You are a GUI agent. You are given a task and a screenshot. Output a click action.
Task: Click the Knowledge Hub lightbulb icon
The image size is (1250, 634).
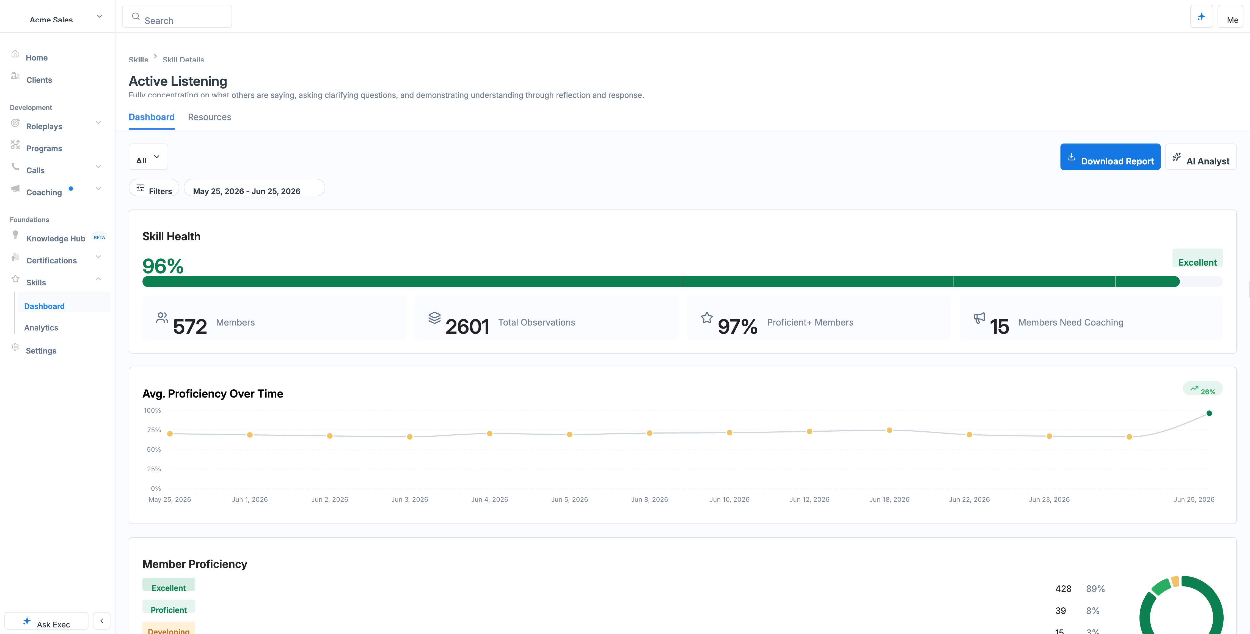pos(15,235)
